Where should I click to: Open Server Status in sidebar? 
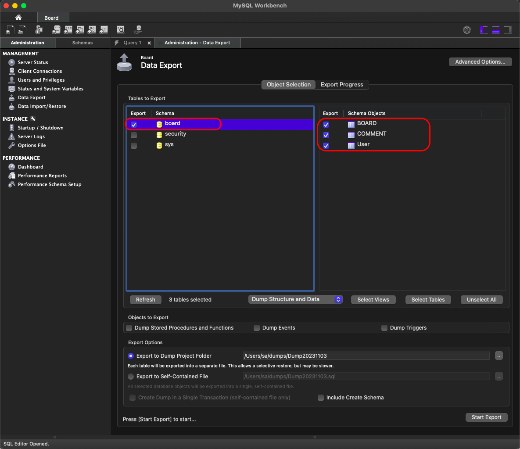point(33,62)
